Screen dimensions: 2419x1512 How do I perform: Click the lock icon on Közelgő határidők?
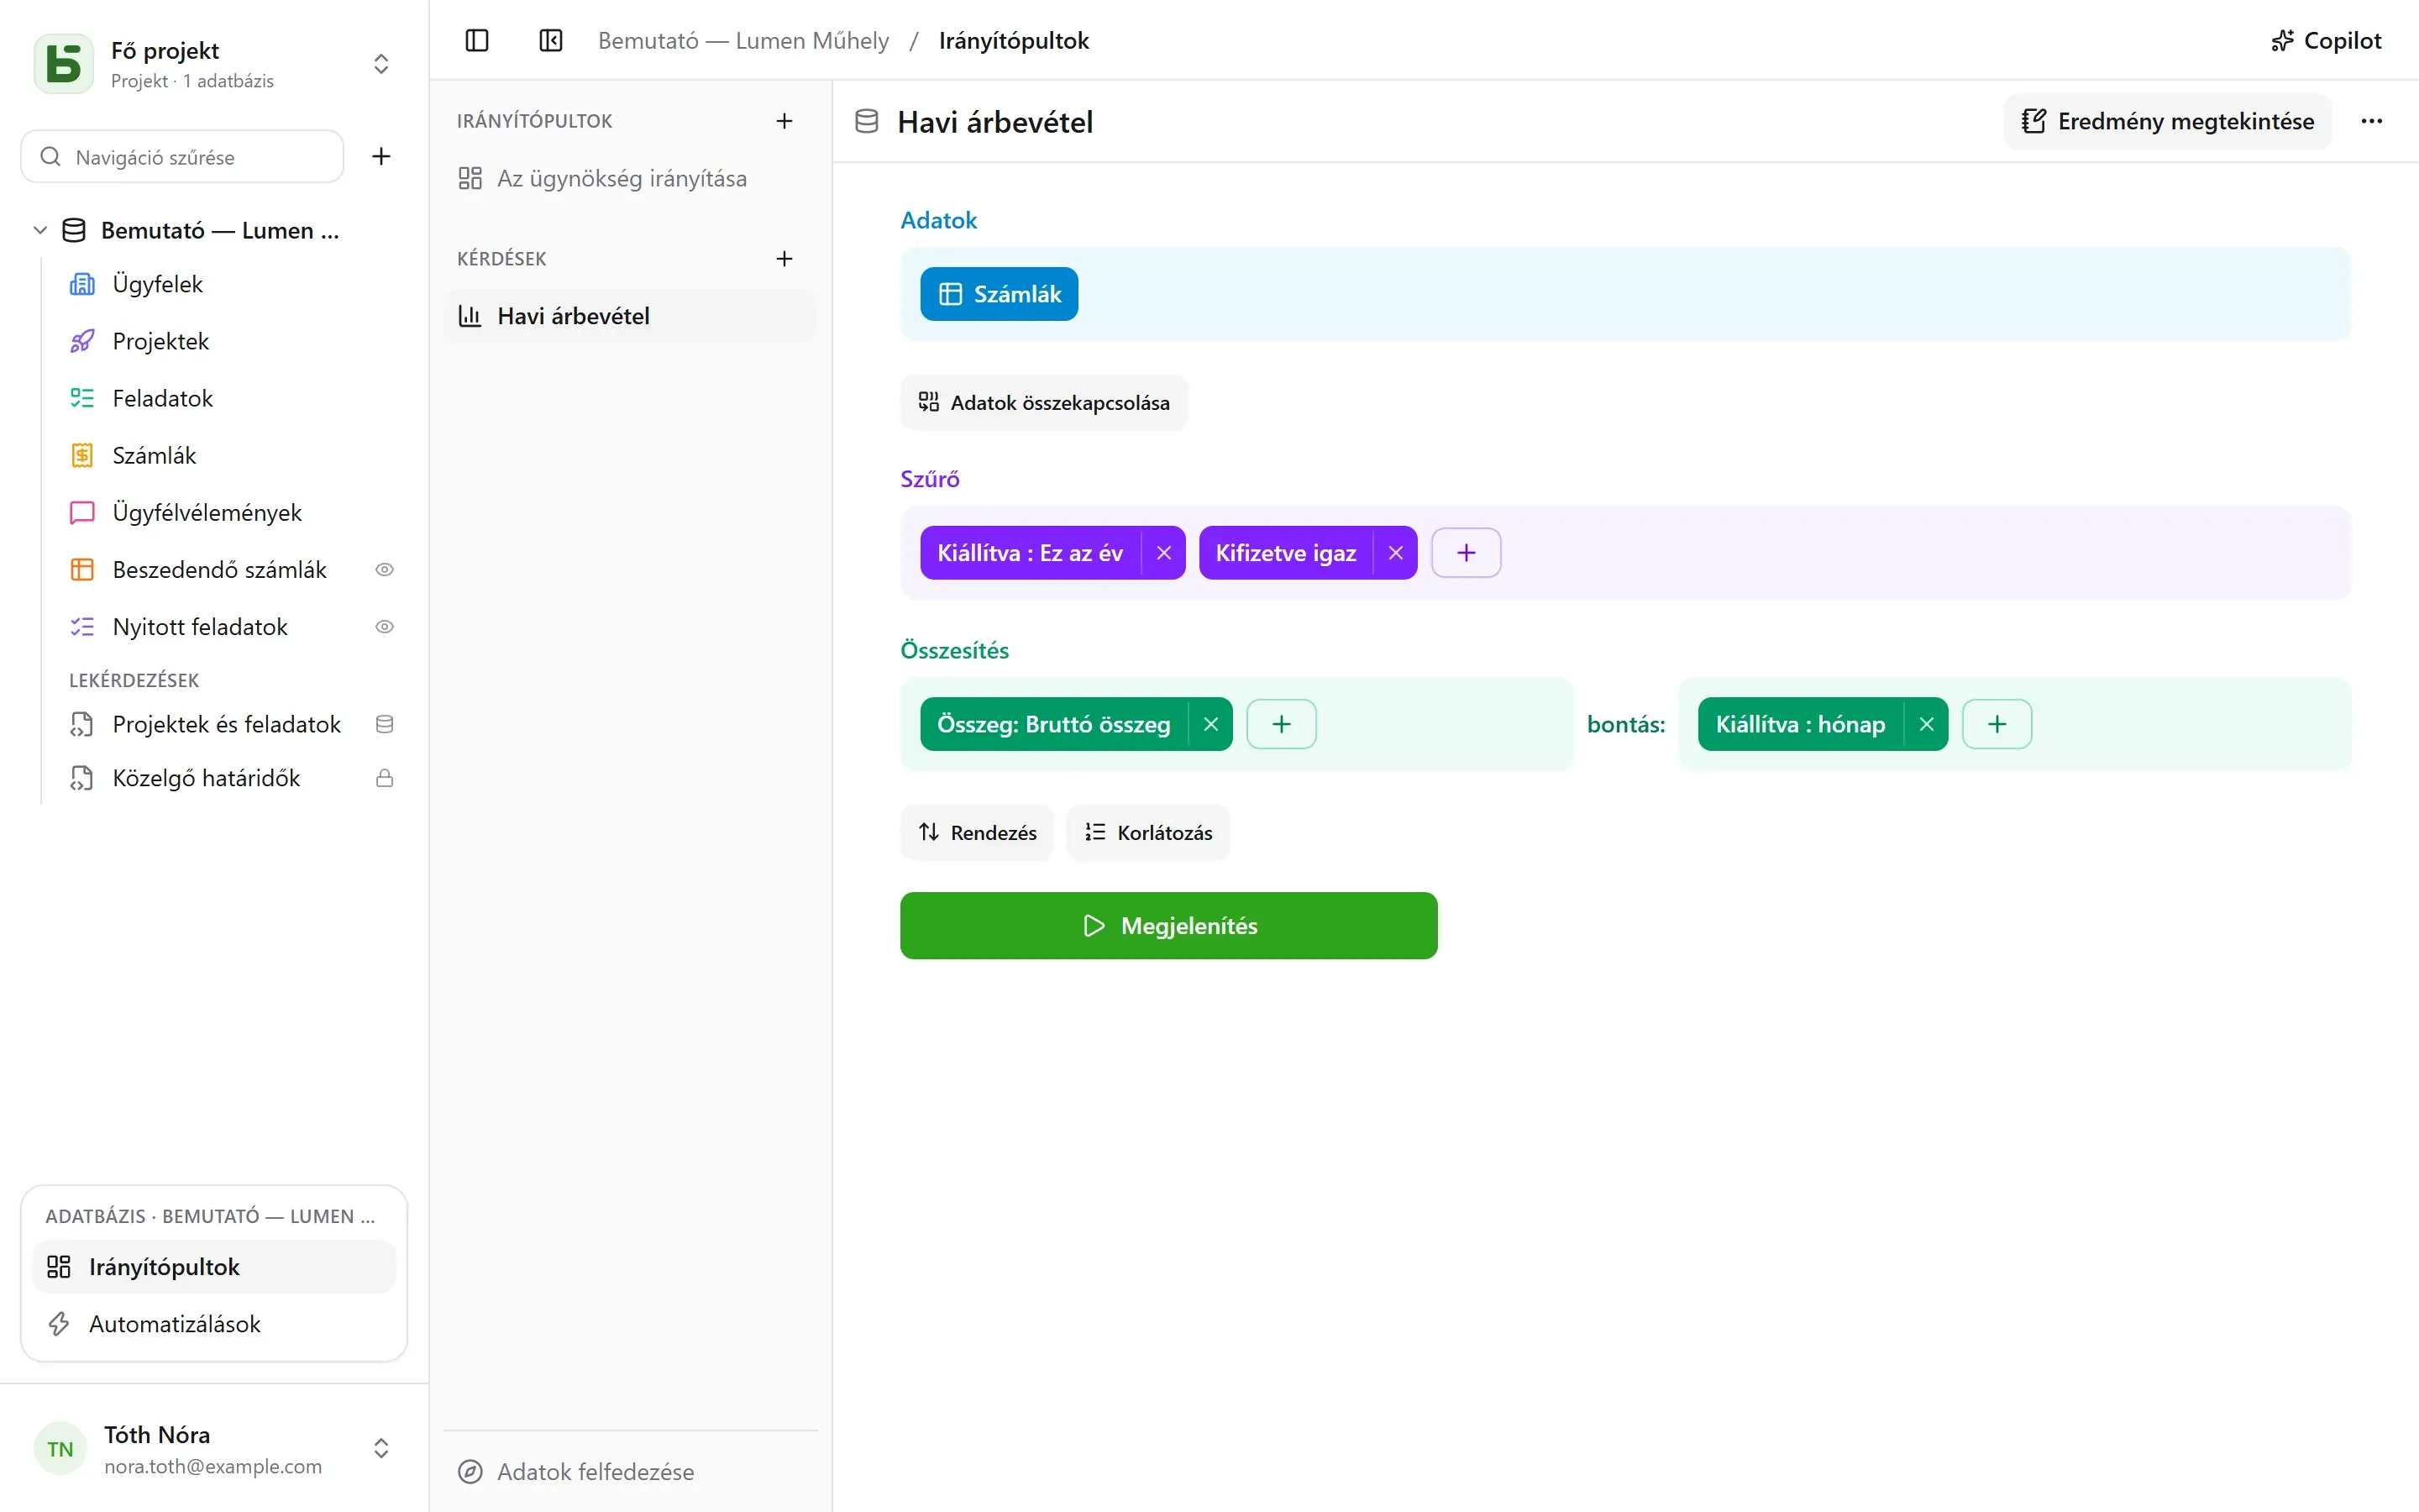[384, 778]
